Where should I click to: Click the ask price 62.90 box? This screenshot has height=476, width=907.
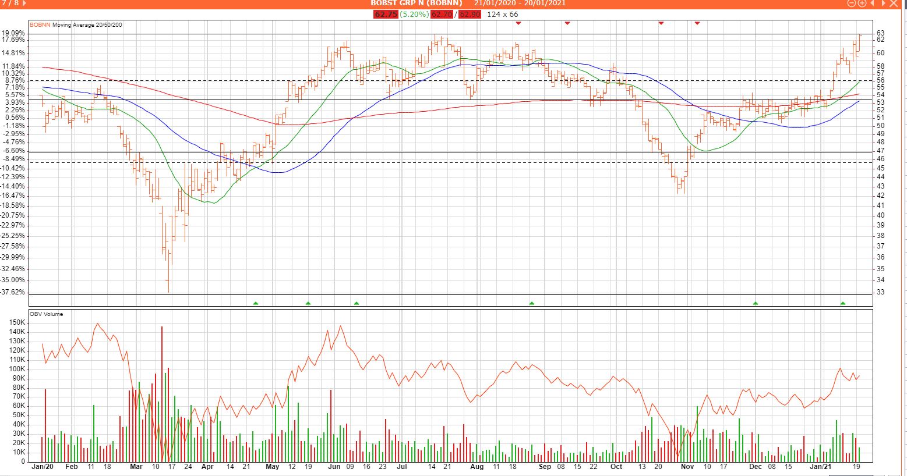(x=470, y=14)
